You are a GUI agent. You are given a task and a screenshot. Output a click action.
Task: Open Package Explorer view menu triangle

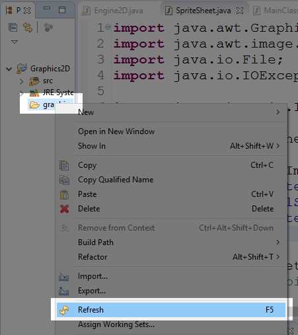click(x=15, y=42)
